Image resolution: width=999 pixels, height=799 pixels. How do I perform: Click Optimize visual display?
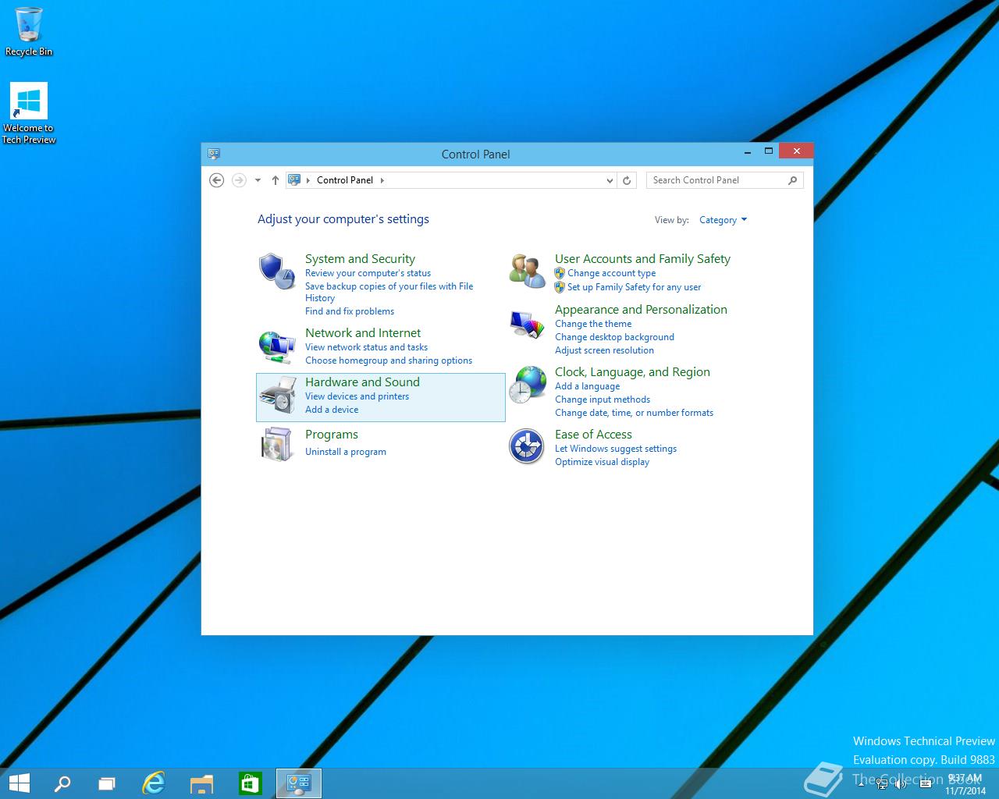coord(602,462)
